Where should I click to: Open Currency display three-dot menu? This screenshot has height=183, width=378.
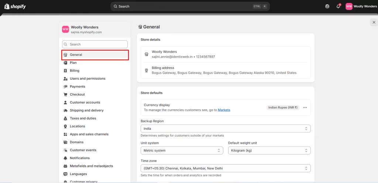click(305, 108)
